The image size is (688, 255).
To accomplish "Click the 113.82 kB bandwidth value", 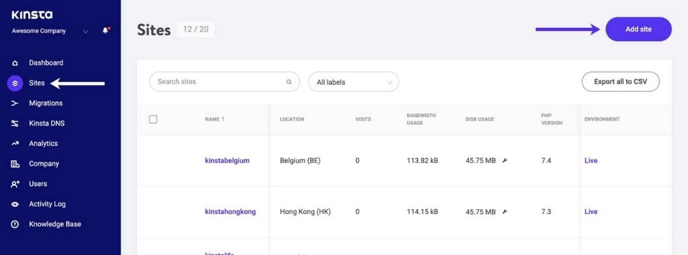I will [422, 161].
